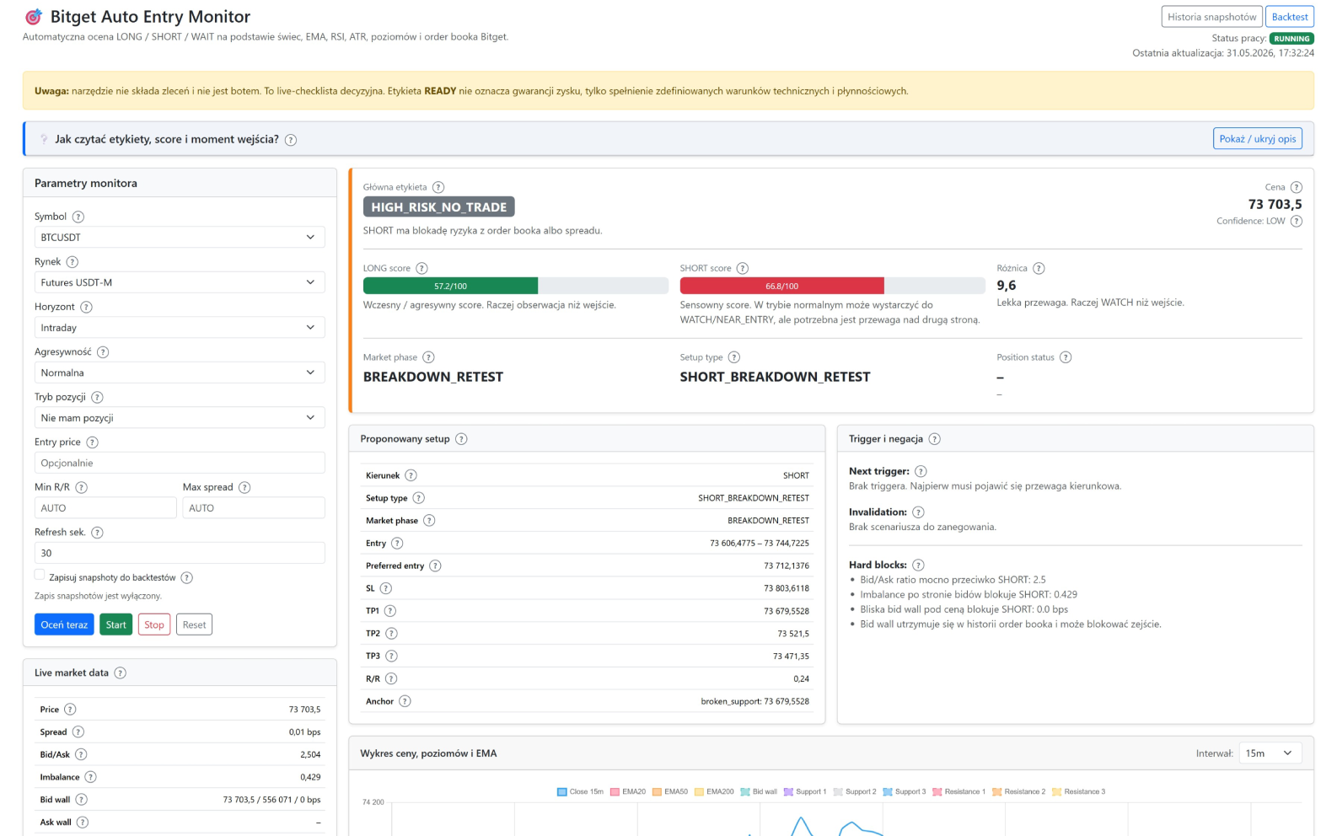Expand Agresywność dropdown set to Normalna
The image size is (1337, 836).
point(180,372)
